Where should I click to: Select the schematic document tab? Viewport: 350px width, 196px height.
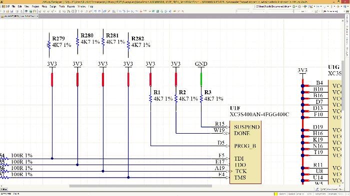[18, 16]
